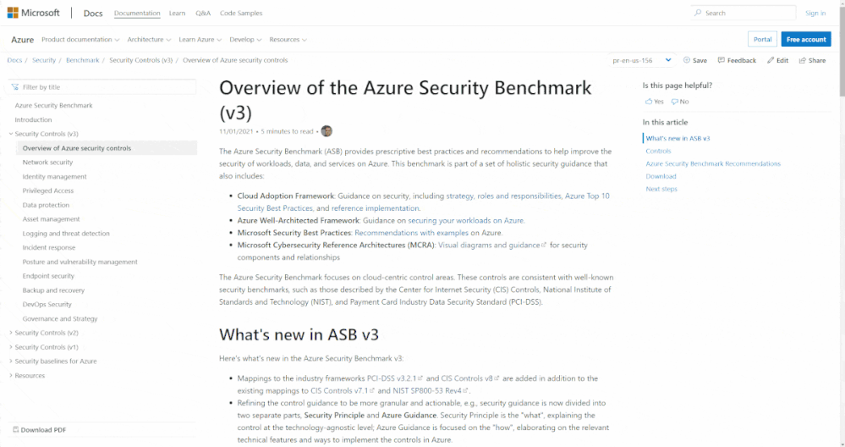
Task: Open the pr-en-us-156 version dropdown
Action: tap(641, 60)
